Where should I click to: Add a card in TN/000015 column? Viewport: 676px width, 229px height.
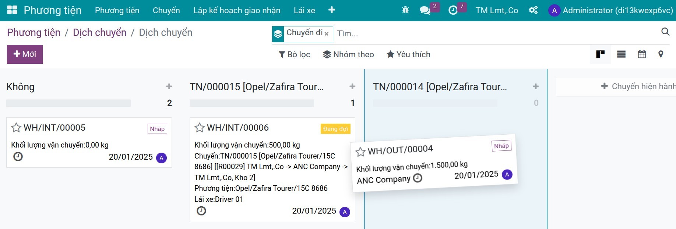(352, 87)
